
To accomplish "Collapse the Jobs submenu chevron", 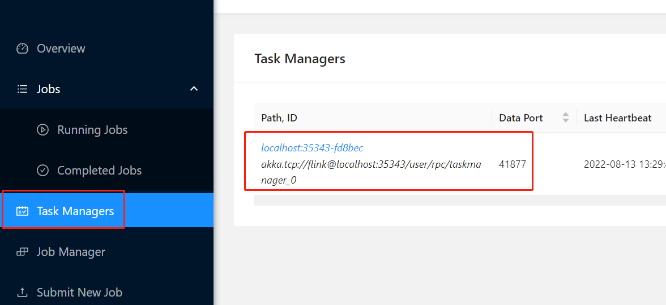I will tap(194, 89).
